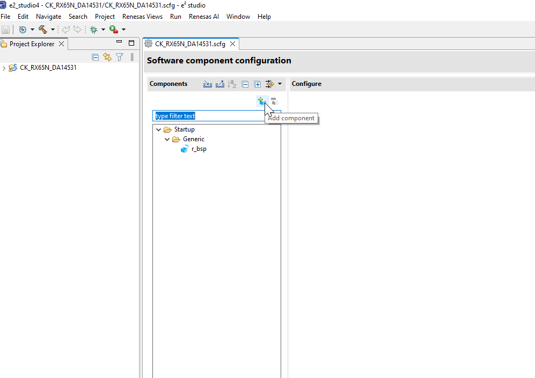Collapse the Startup folder chevron
The width and height of the screenshot is (535, 378).
[159, 130]
